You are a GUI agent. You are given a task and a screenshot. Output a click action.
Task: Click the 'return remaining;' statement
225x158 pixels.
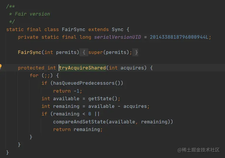78,130
